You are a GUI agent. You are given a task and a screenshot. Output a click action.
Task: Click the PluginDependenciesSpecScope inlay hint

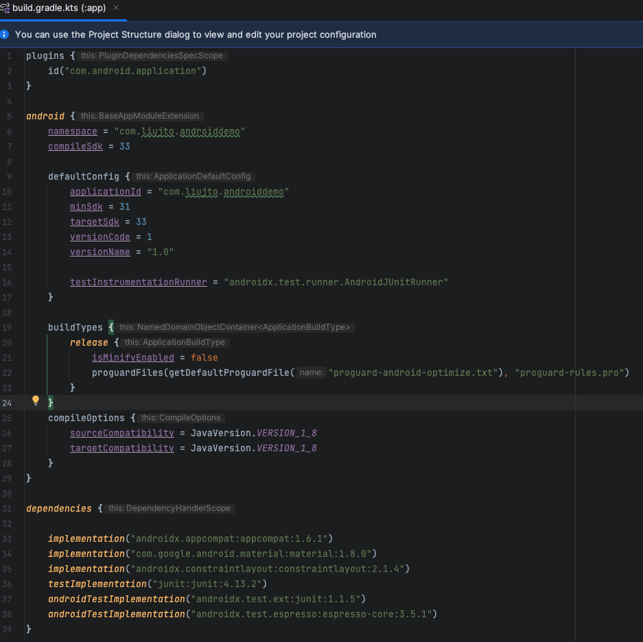(152, 56)
